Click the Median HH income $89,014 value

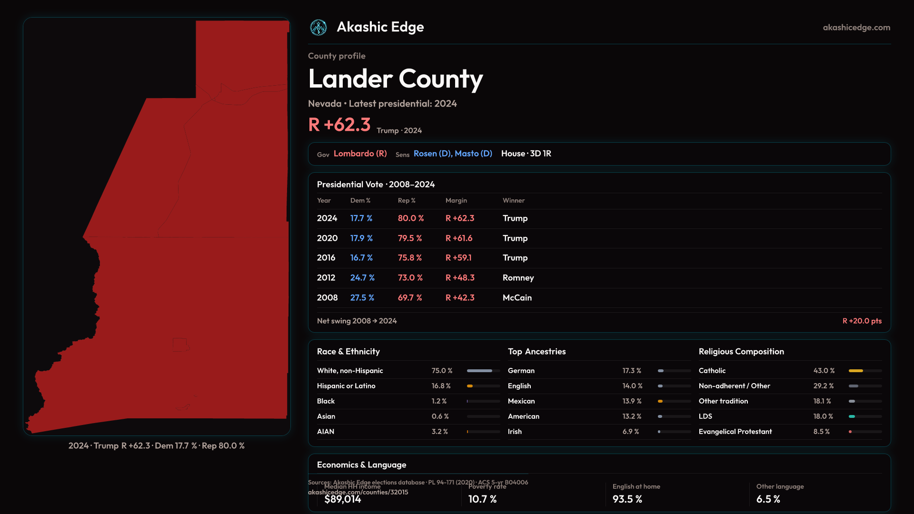[343, 500]
